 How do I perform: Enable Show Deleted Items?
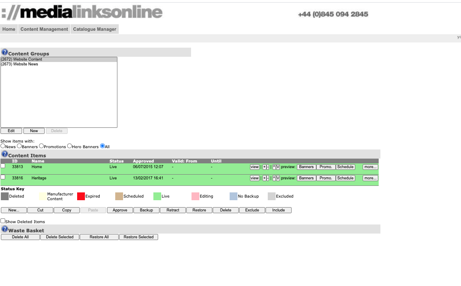(x=3, y=221)
